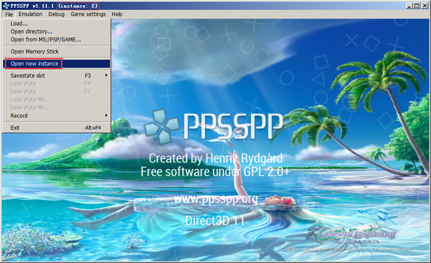The height and width of the screenshot is (263, 431).
Task: Expand the Savestate slot submenu
Action: point(57,76)
